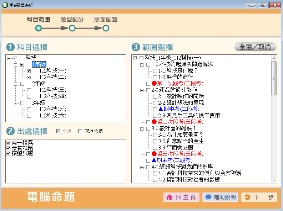Click the blue triangle icon beside 期中考

click(x=161, y=109)
